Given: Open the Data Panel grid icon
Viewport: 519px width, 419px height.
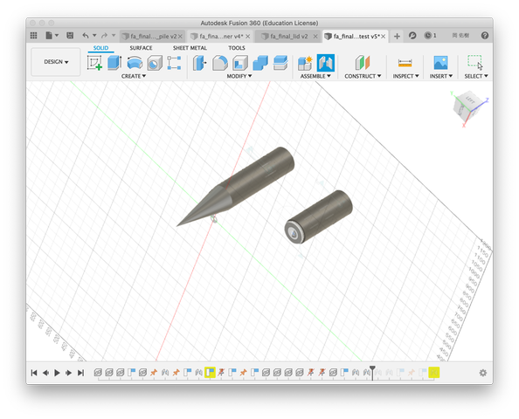Looking at the screenshot, I should click(x=33, y=36).
